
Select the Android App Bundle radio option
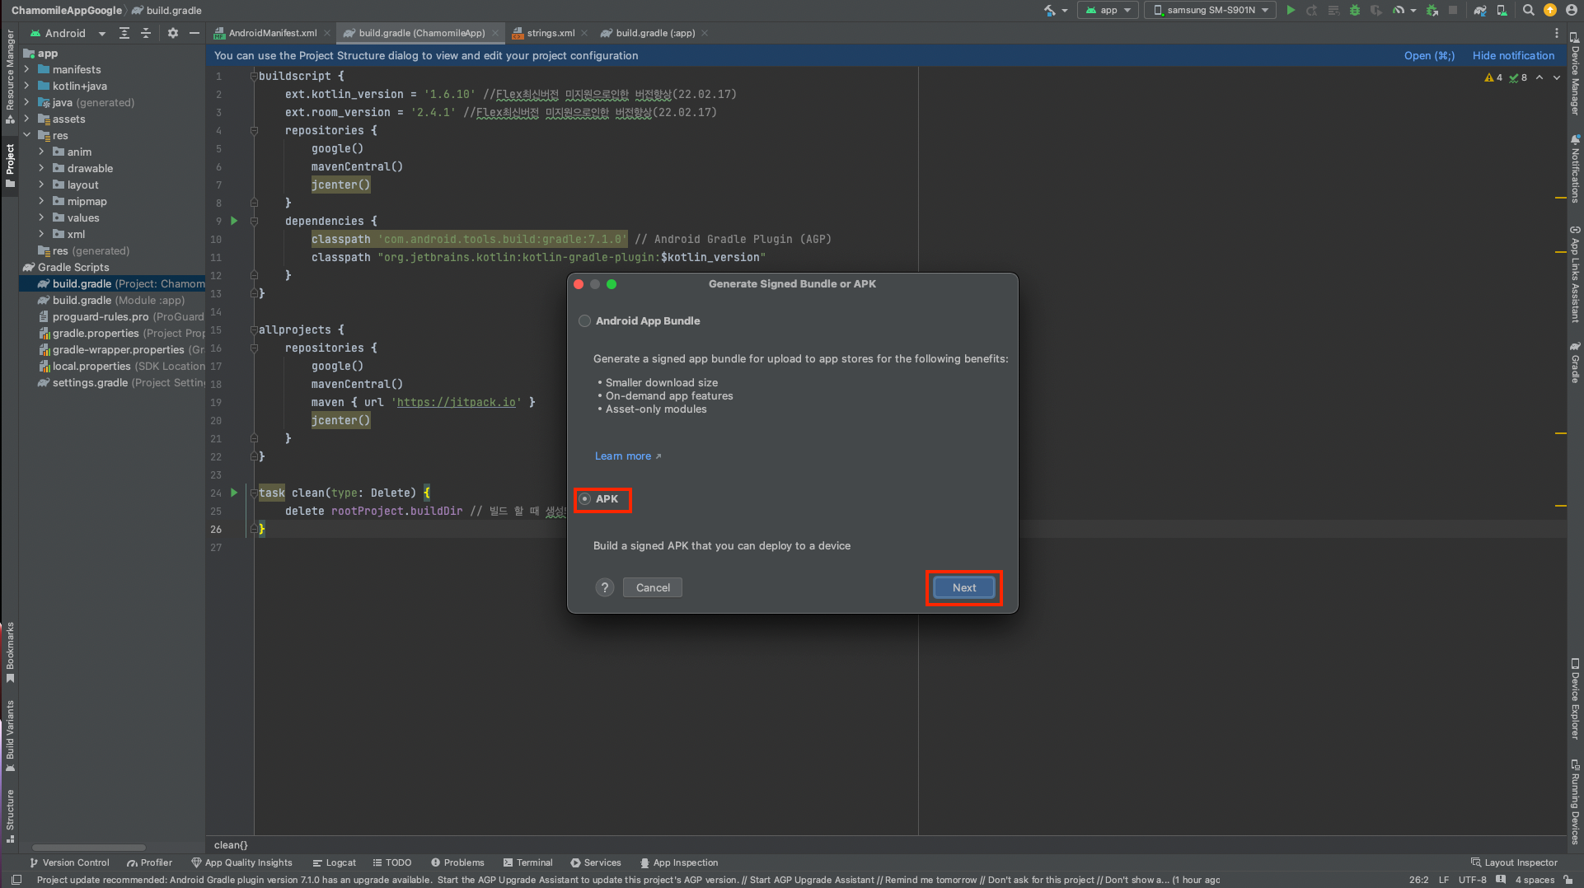click(x=584, y=321)
